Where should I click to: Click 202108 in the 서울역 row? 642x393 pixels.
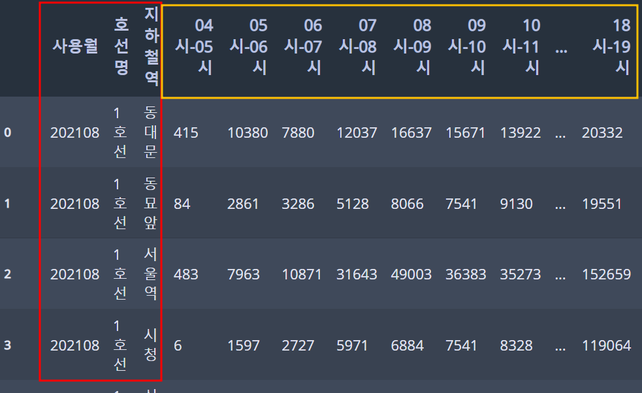click(x=75, y=274)
